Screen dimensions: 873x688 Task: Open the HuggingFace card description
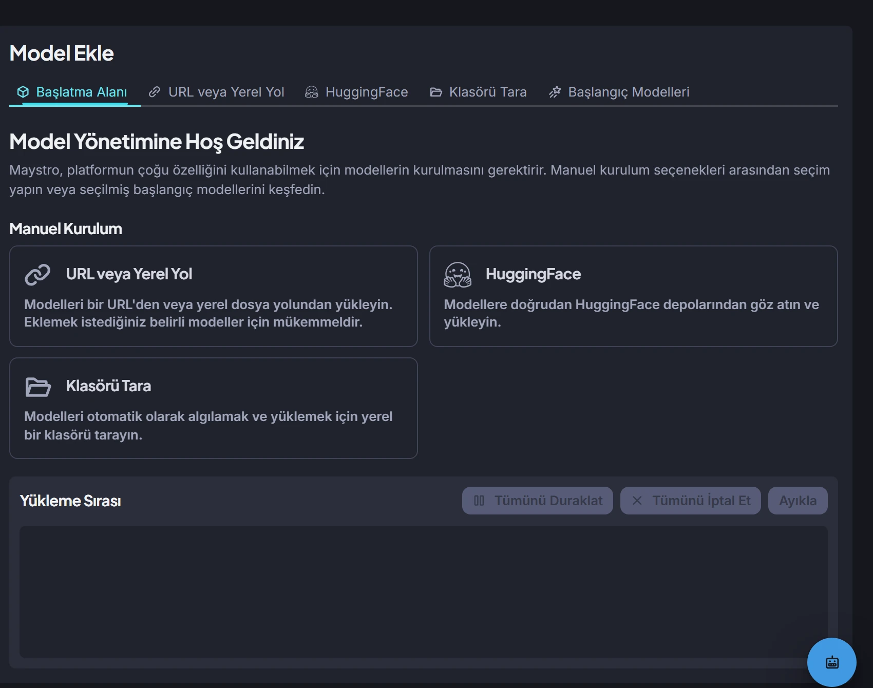point(632,313)
